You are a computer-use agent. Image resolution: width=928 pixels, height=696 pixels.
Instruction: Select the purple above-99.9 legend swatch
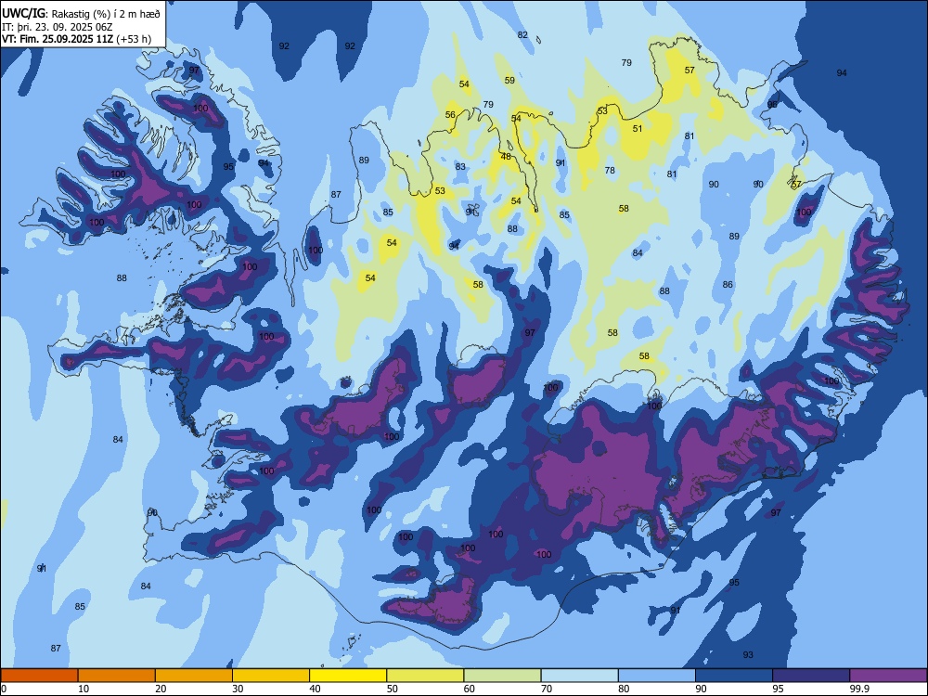888,676
